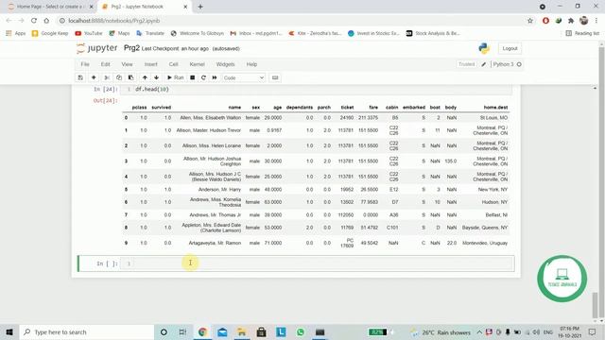
Task: Move selected cell up arrow
Action: point(145,77)
